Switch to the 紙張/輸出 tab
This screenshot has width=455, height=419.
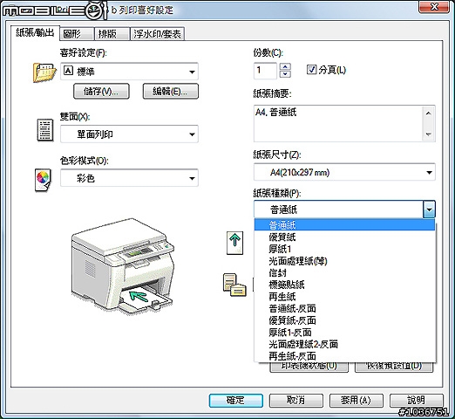coord(35,32)
